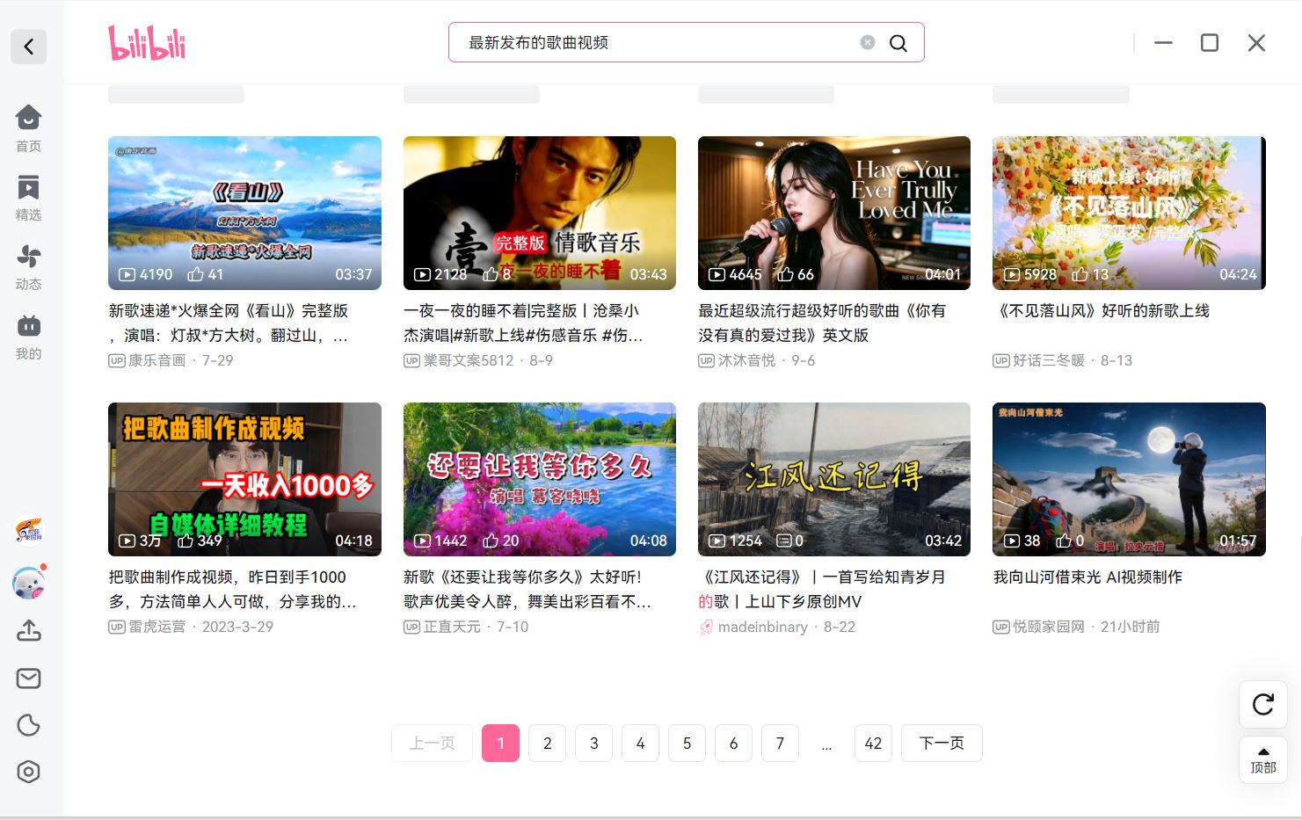Image resolution: width=1302 pixels, height=820 pixels.
Task: Go to page 4 of results
Action: (x=640, y=744)
